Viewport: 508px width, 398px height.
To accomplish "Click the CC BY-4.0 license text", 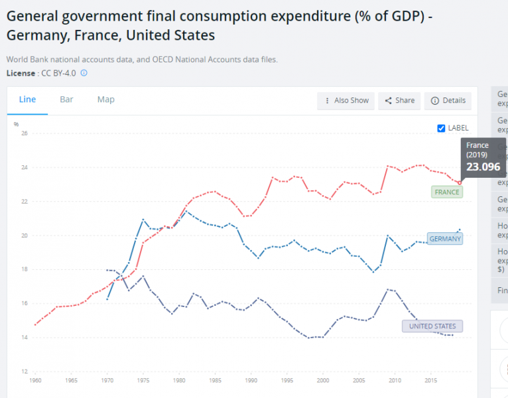I will (x=58, y=73).
